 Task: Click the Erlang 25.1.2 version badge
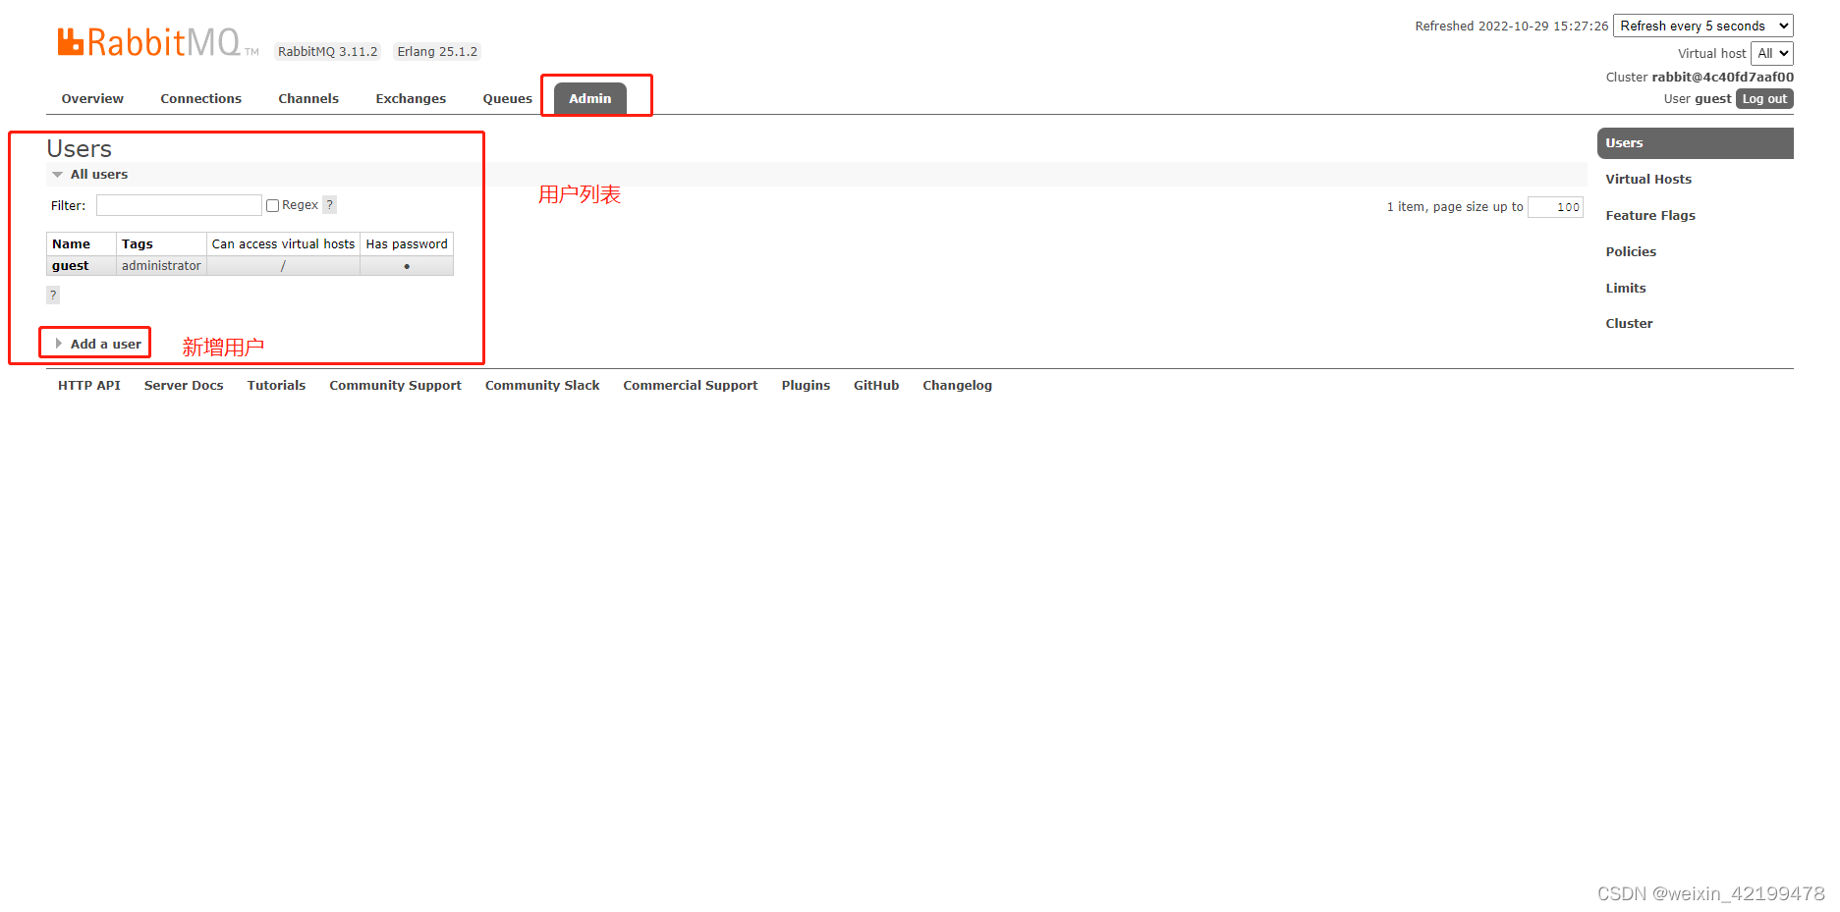(x=436, y=51)
